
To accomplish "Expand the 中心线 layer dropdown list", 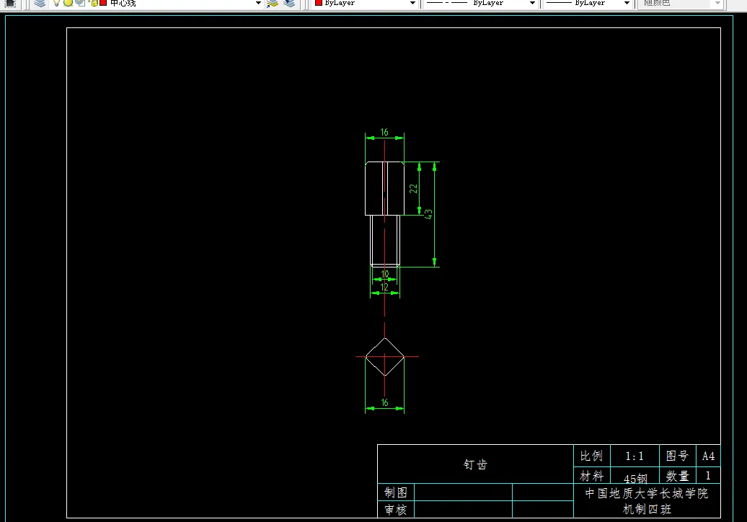I will click(258, 3).
